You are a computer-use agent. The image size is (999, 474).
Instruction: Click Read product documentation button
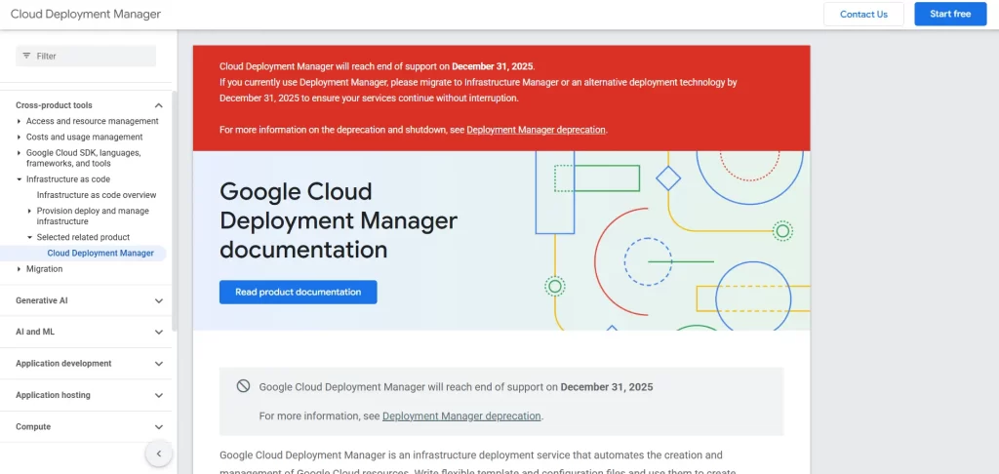click(299, 292)
